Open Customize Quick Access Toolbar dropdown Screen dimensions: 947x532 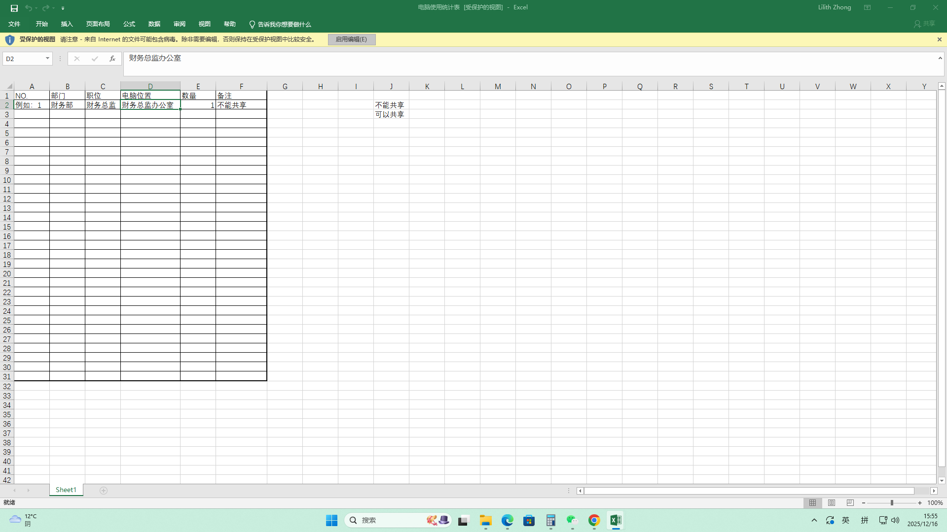(x=63, y=8)
